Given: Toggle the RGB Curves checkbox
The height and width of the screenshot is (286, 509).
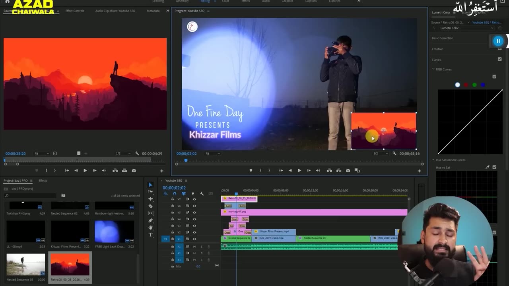Looking at the screenshot, I should (x=494, y=77).
